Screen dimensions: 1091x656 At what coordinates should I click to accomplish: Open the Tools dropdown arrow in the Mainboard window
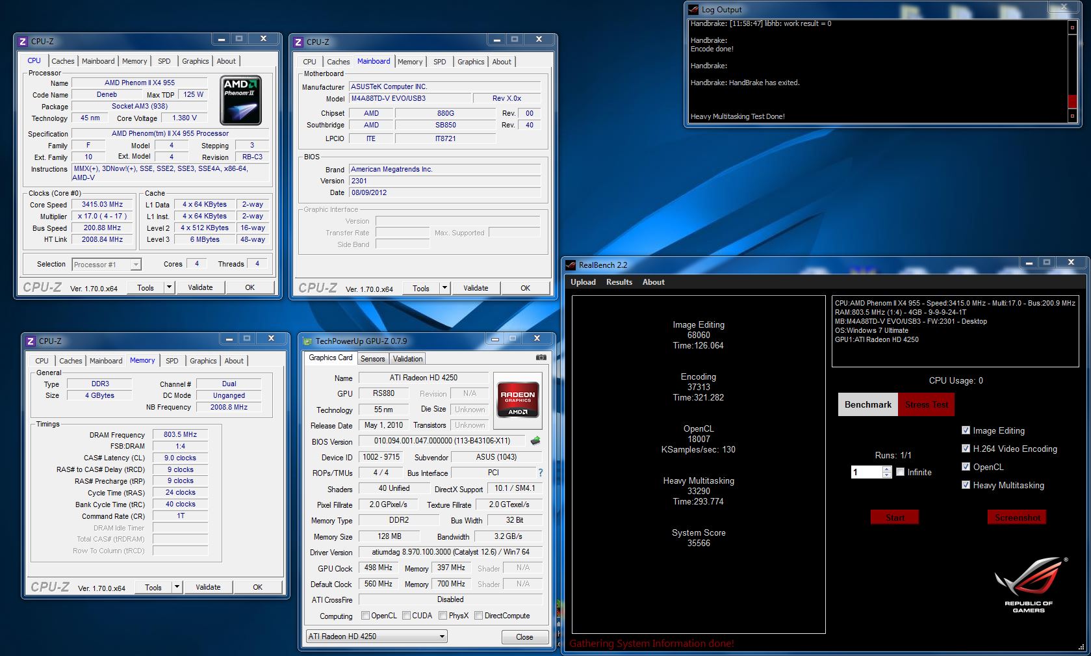click(x=444, y=288)
